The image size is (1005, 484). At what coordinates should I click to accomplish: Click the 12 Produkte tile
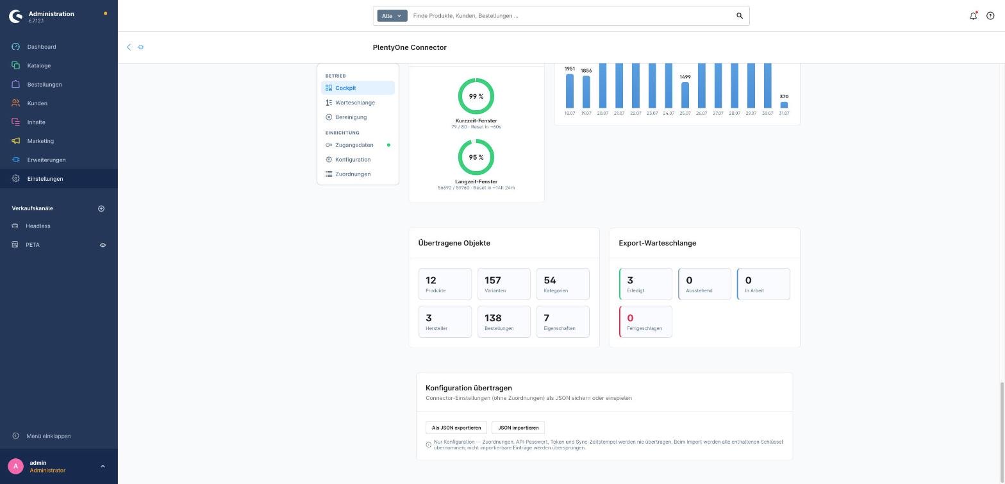tap(445, 284)
